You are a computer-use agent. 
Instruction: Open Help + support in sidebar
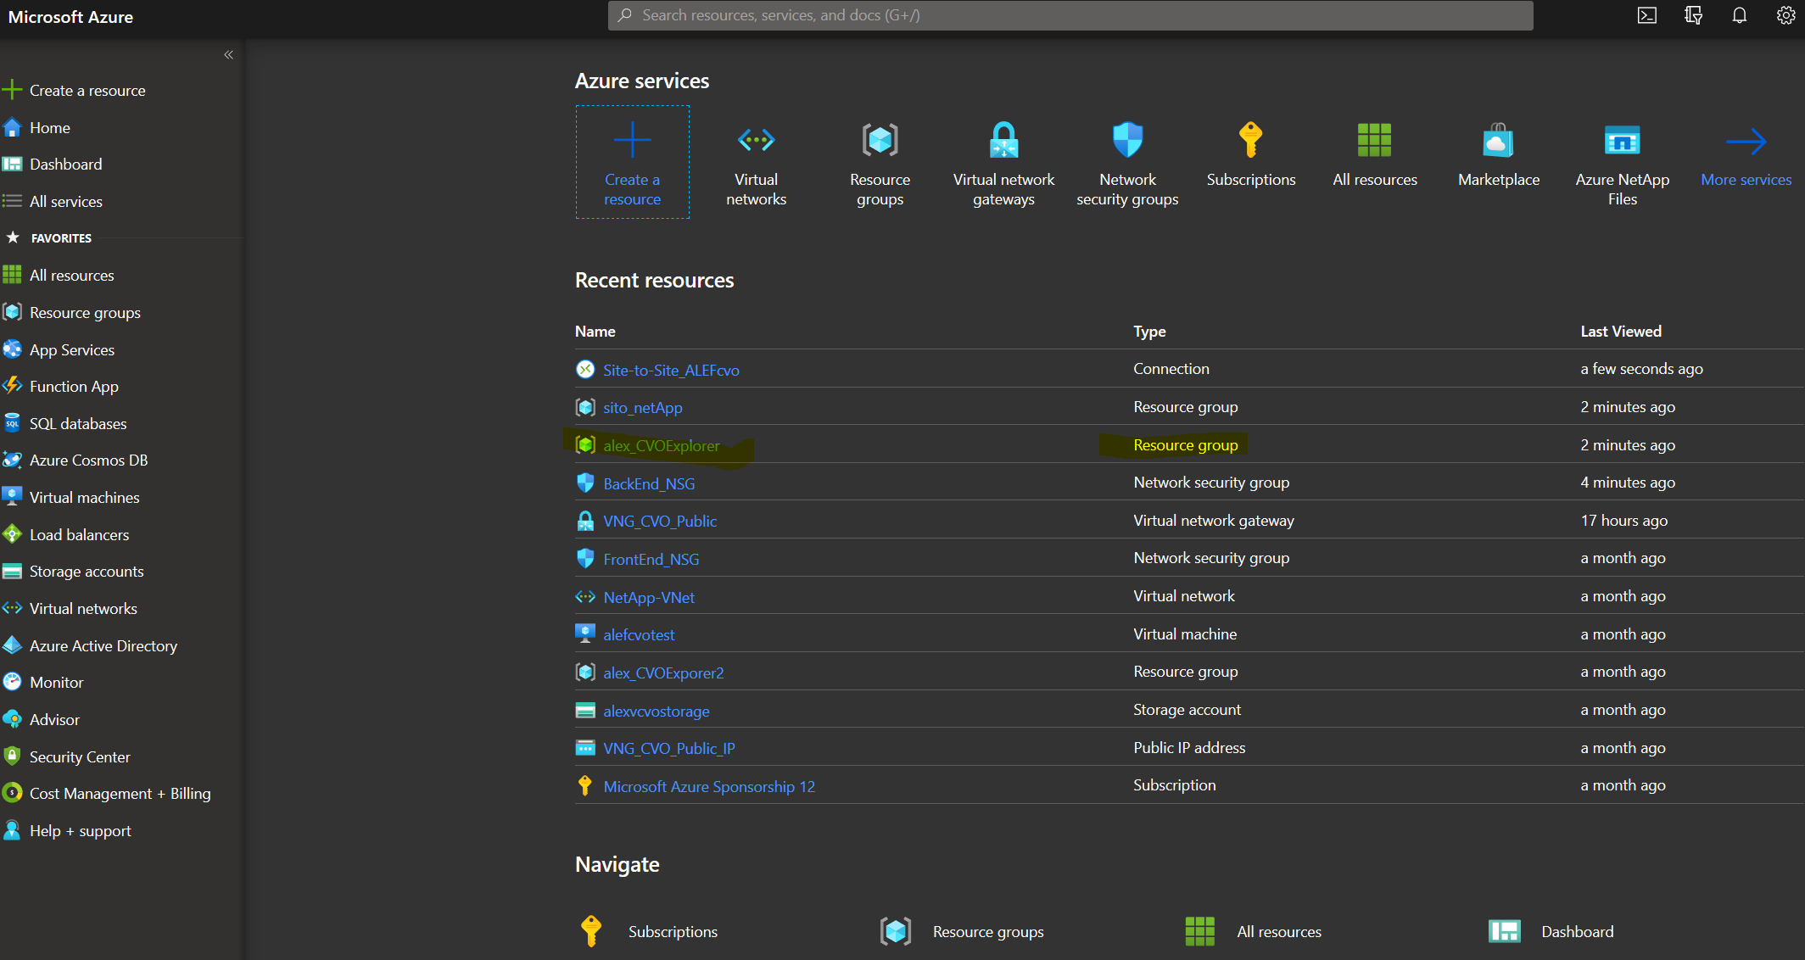tap(80, 830)
